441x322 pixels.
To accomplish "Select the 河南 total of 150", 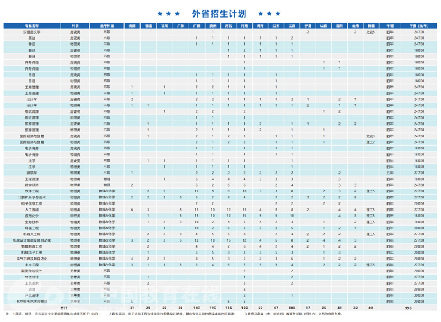I will pos(244,308).
